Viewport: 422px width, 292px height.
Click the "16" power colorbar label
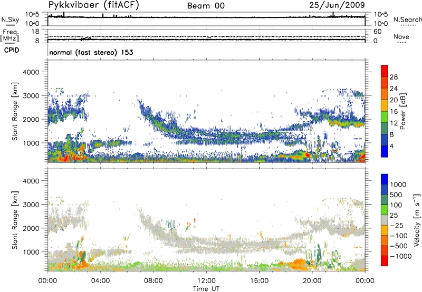[x=394, y=112]
